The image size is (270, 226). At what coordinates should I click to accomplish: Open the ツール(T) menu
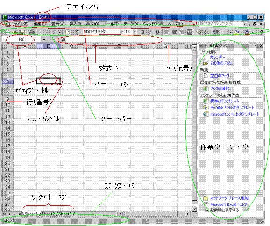(111, 24)
